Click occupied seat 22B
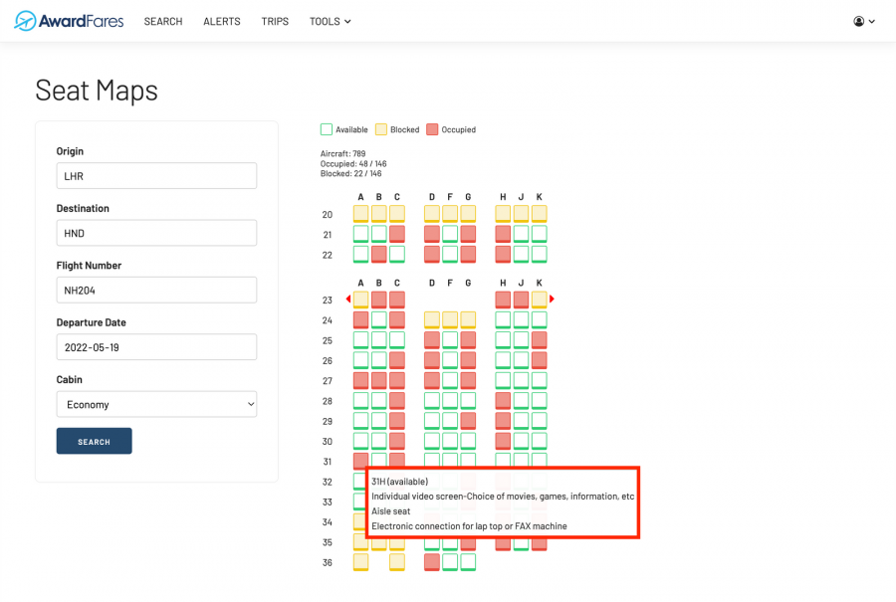Viewport: 896px width, 602px height. (379, 254)
